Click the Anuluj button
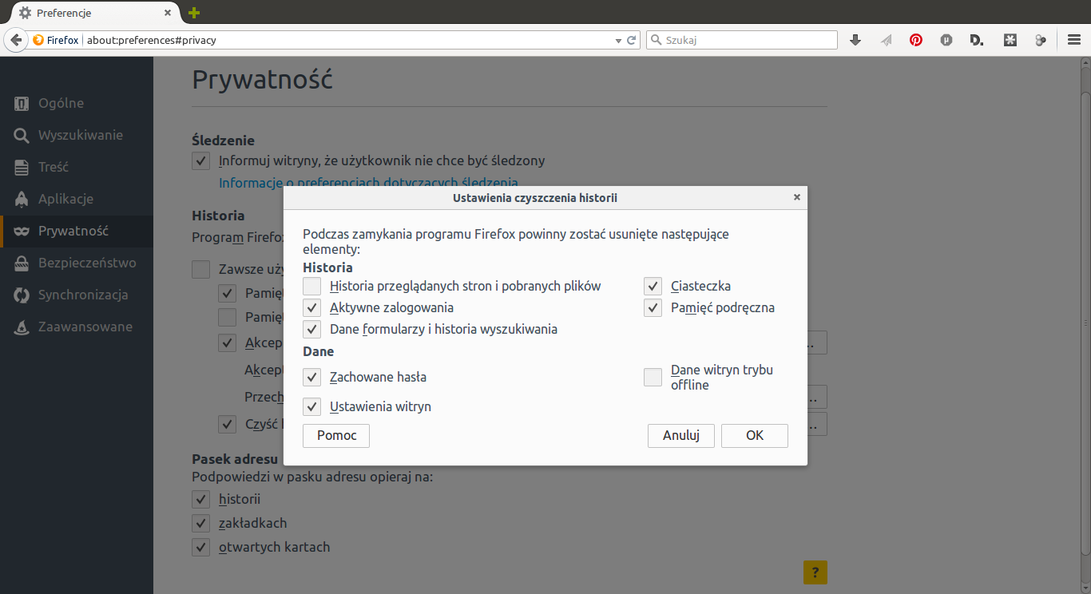 681,436
